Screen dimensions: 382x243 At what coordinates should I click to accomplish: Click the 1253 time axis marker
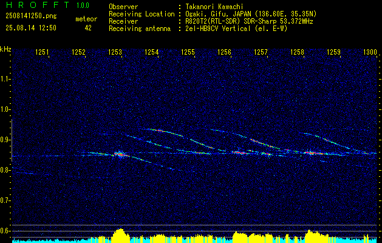(115, 52)
